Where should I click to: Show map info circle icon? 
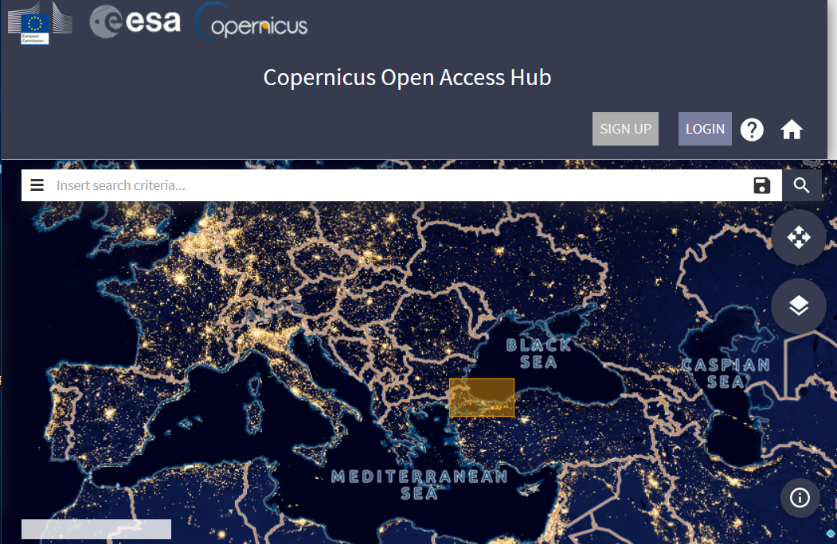800,498
